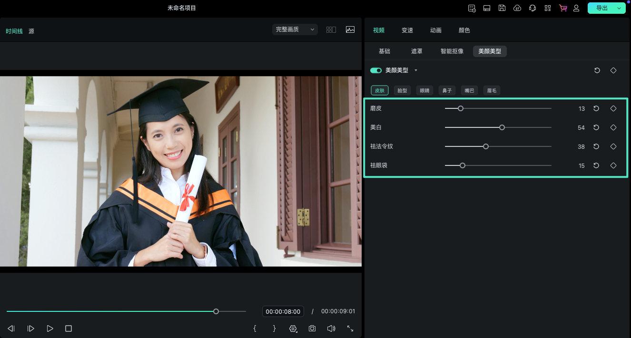
Task: Enter fullscreen preview mode
Action: [x=350, y=328]
